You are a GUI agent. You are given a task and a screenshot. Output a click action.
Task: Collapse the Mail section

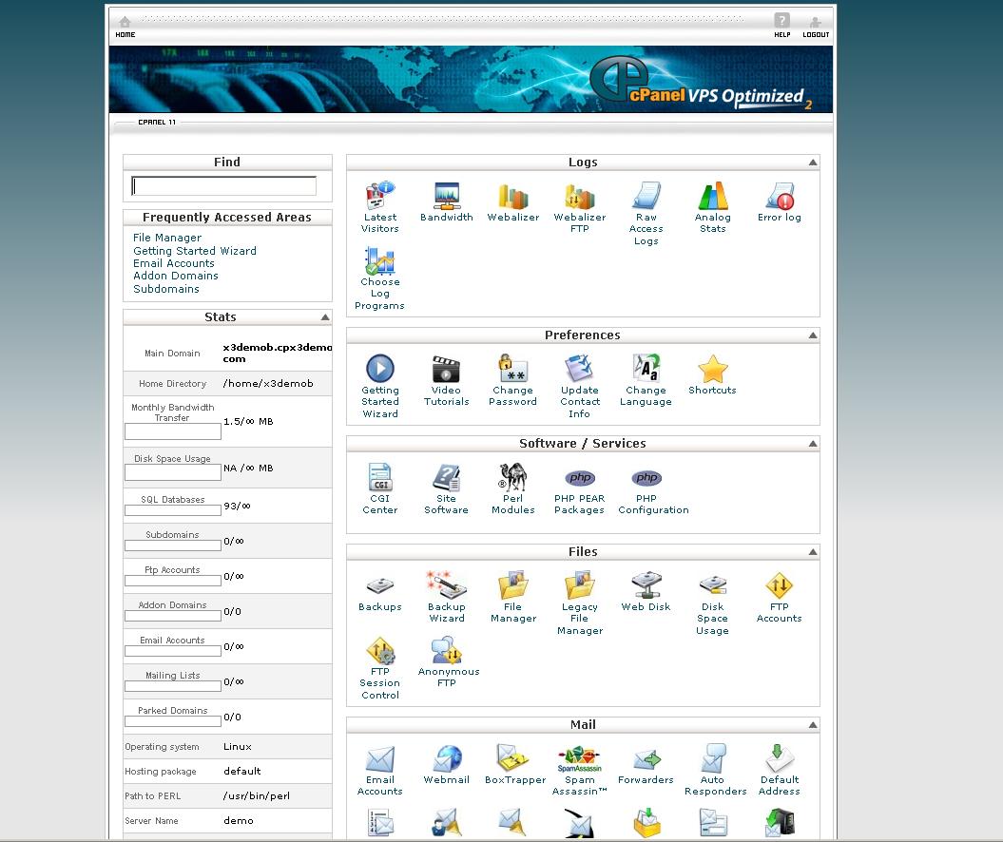point(812,725)
